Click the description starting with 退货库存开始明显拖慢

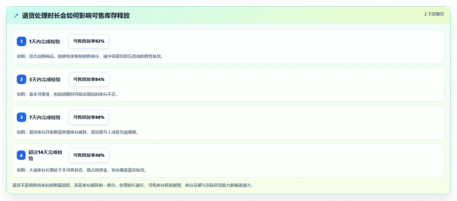(78, 132)
